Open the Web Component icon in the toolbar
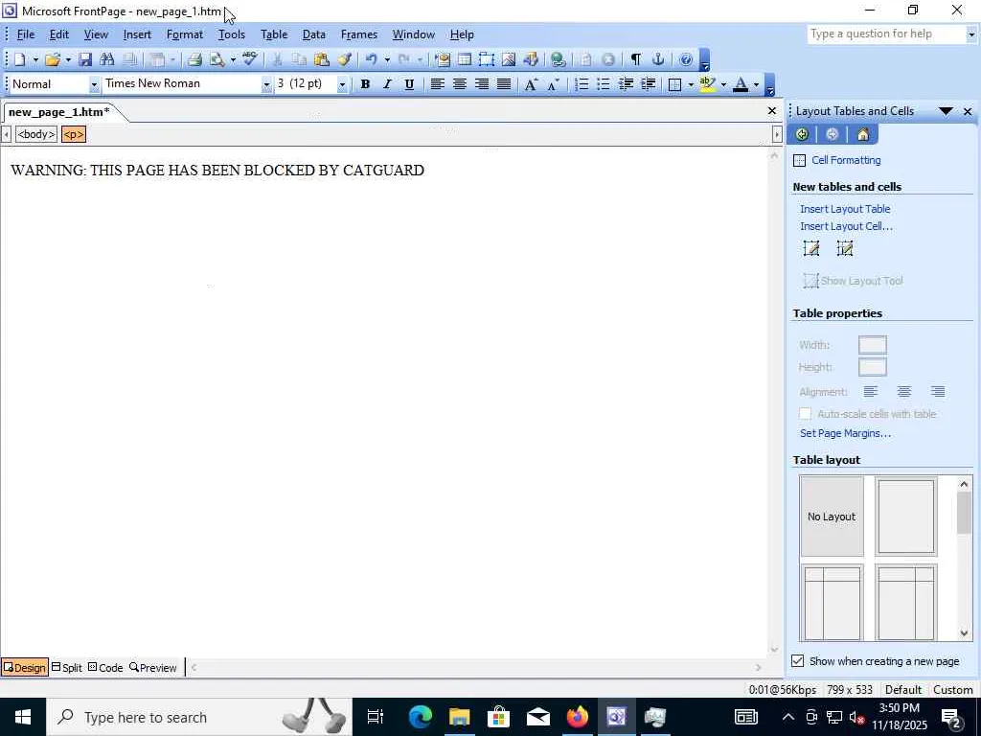 443,59
